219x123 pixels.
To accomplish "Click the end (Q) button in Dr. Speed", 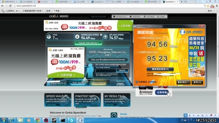I will point(197,82).
